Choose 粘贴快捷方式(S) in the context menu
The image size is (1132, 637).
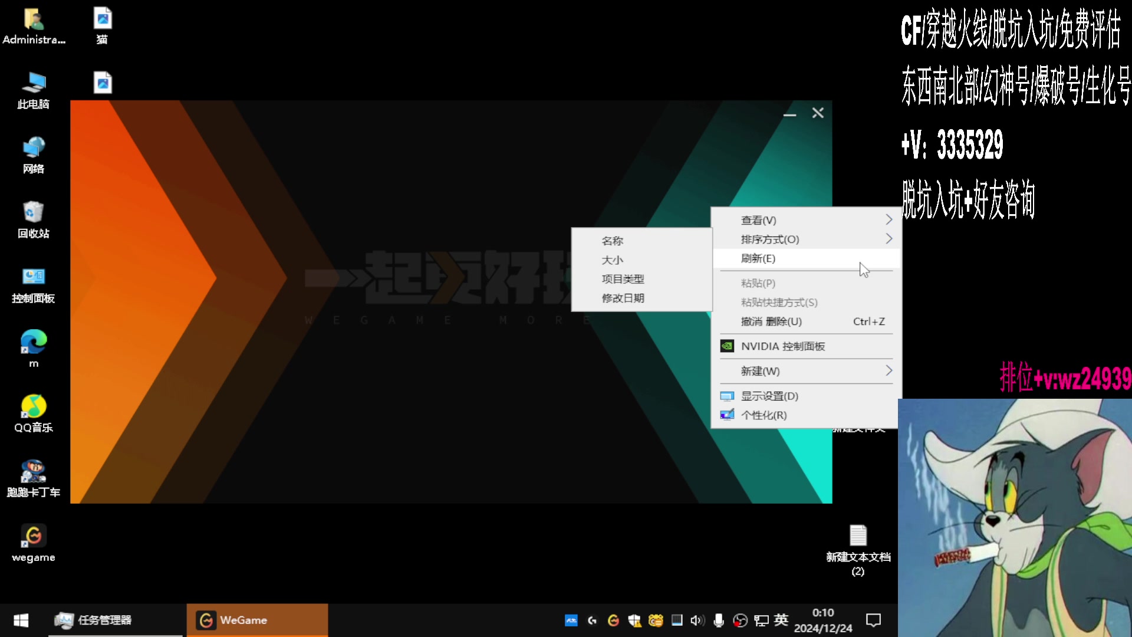pyautogui.click(x=807, y=303)
